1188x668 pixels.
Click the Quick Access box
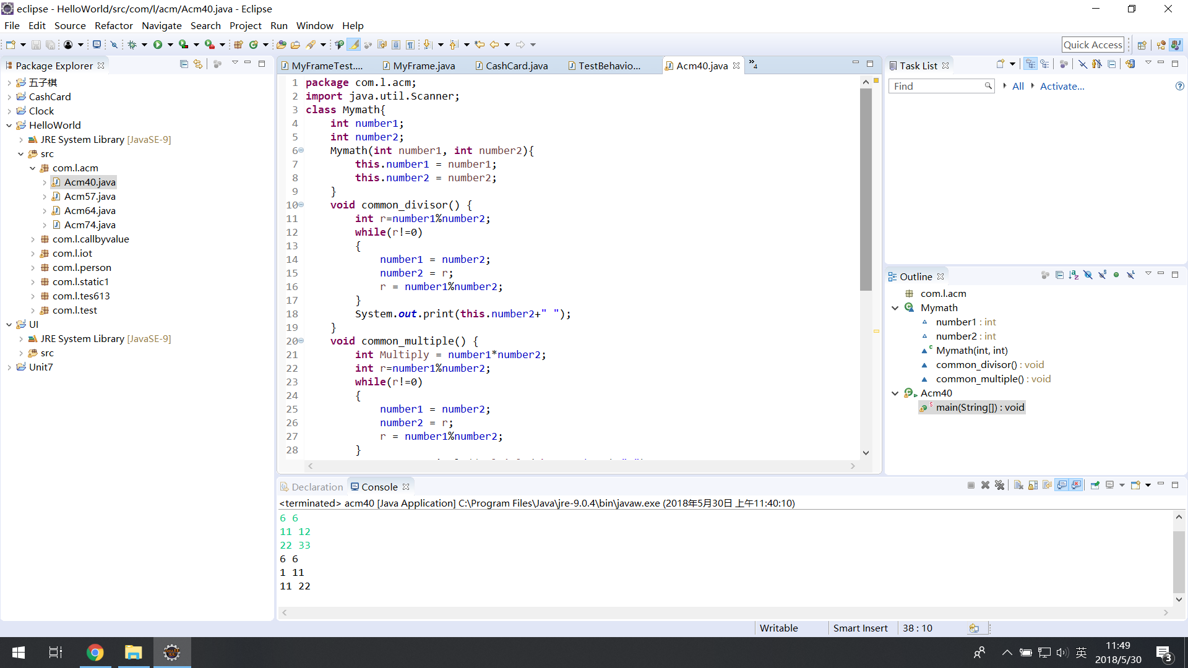pyautogui.click(x=1093, y=45)
